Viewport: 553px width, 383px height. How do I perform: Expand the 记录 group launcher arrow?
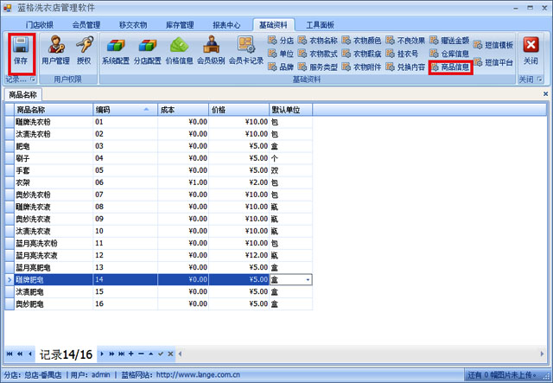(33, 80)
